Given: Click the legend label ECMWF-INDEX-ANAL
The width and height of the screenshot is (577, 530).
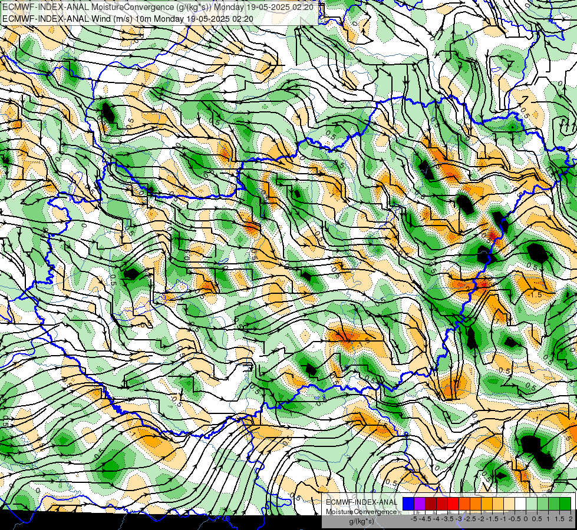Looking at the screenshot, I should click(x=362, y=502).
